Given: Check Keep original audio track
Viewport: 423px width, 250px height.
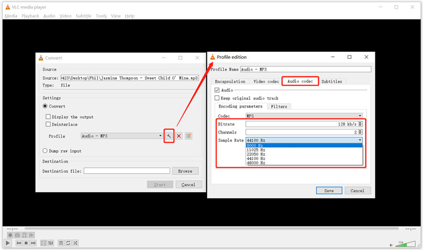Looking at the screenshot, I should 217,98.
